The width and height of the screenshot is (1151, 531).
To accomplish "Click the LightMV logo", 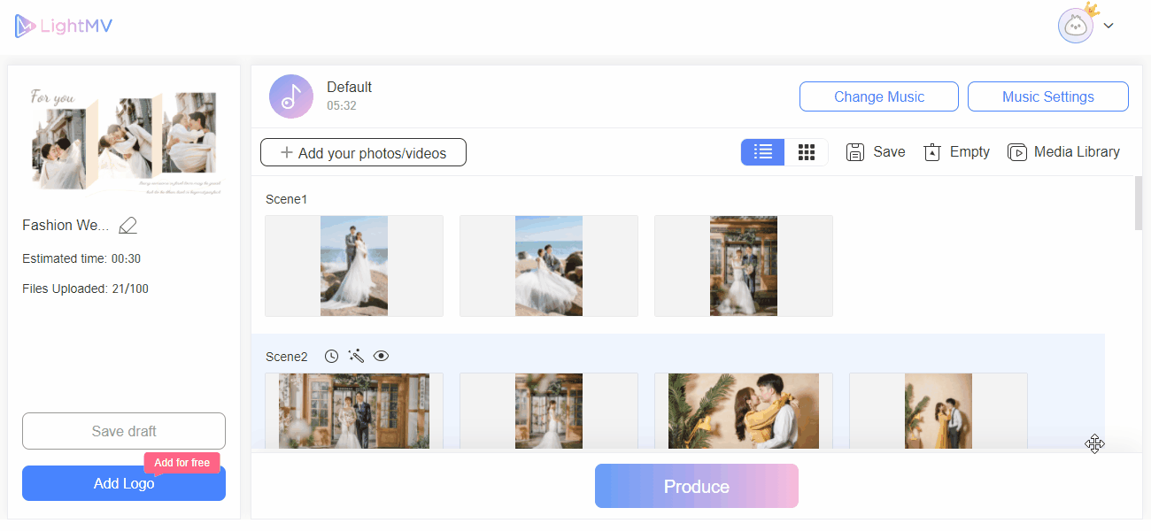I will [x=63, y=25].
